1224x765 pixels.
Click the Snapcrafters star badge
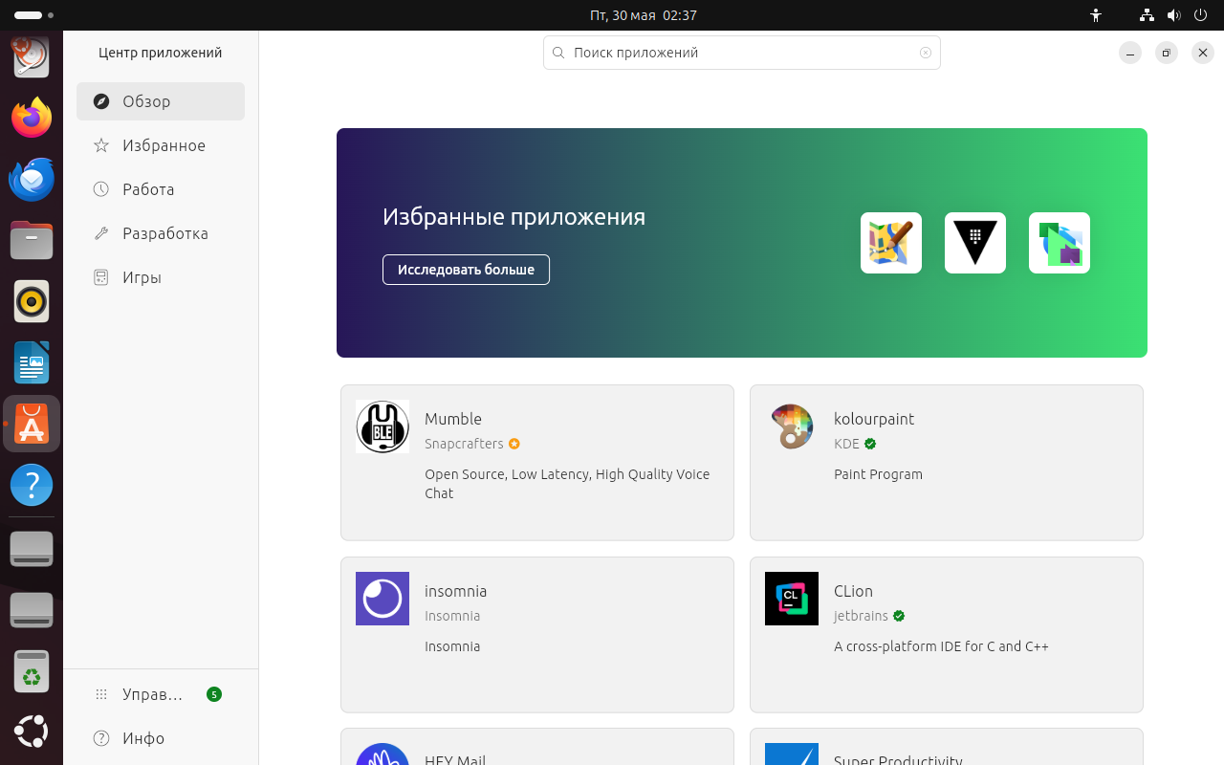tap(514, 444)
